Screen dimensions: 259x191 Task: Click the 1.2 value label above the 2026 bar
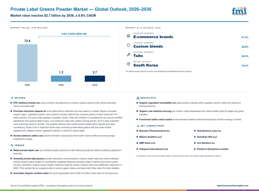pyautogui.click(x=61, y=72)
